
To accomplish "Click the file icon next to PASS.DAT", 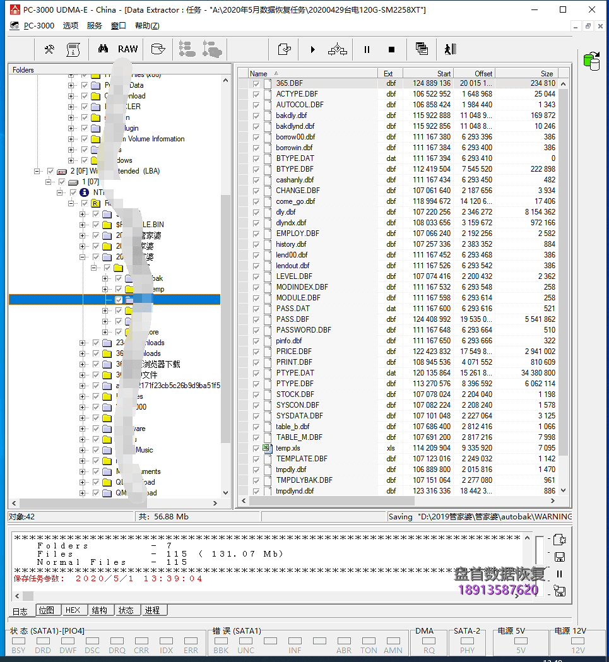I will pos(268,309).
